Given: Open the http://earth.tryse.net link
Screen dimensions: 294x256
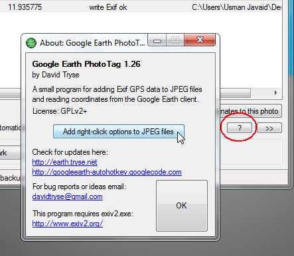Looking at the screenshot, I should tap(64, 162).
